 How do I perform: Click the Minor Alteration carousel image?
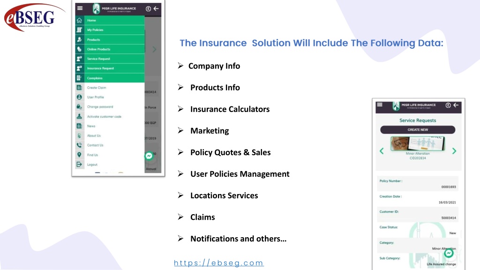pos(418,143)
